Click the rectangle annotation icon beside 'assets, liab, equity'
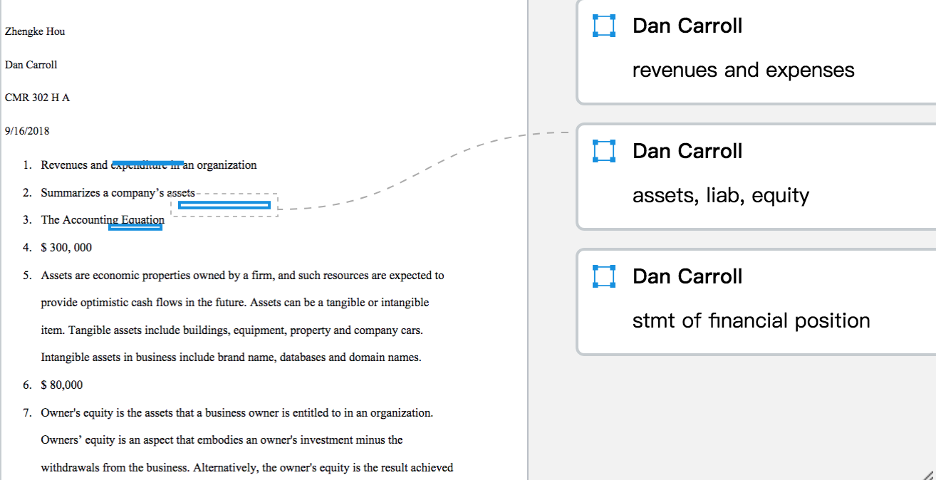936x480 pixels. pyautogui.click(x=603, y=151)
